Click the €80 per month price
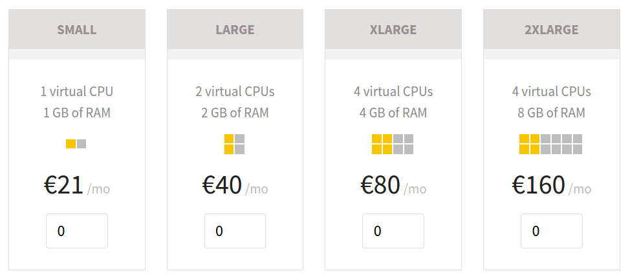This screenshot has width=630, height=278. point(393,186)
